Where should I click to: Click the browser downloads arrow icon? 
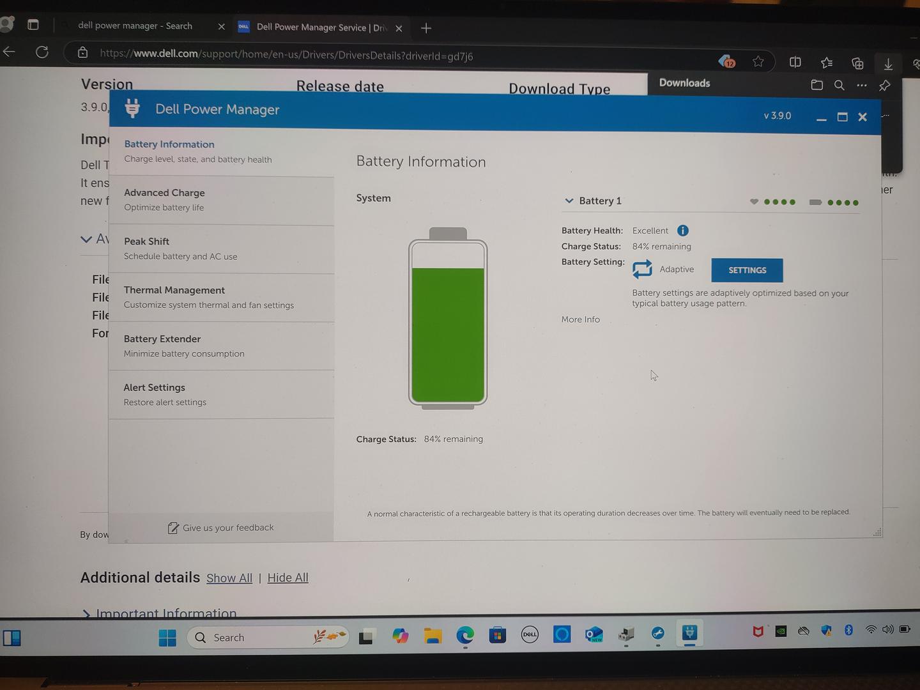pyautogui.click(x=888, y=64)
